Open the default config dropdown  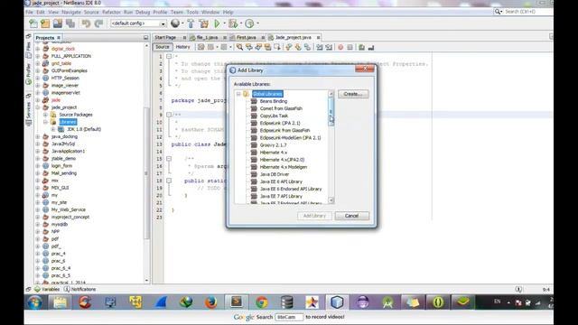(163, 23)
